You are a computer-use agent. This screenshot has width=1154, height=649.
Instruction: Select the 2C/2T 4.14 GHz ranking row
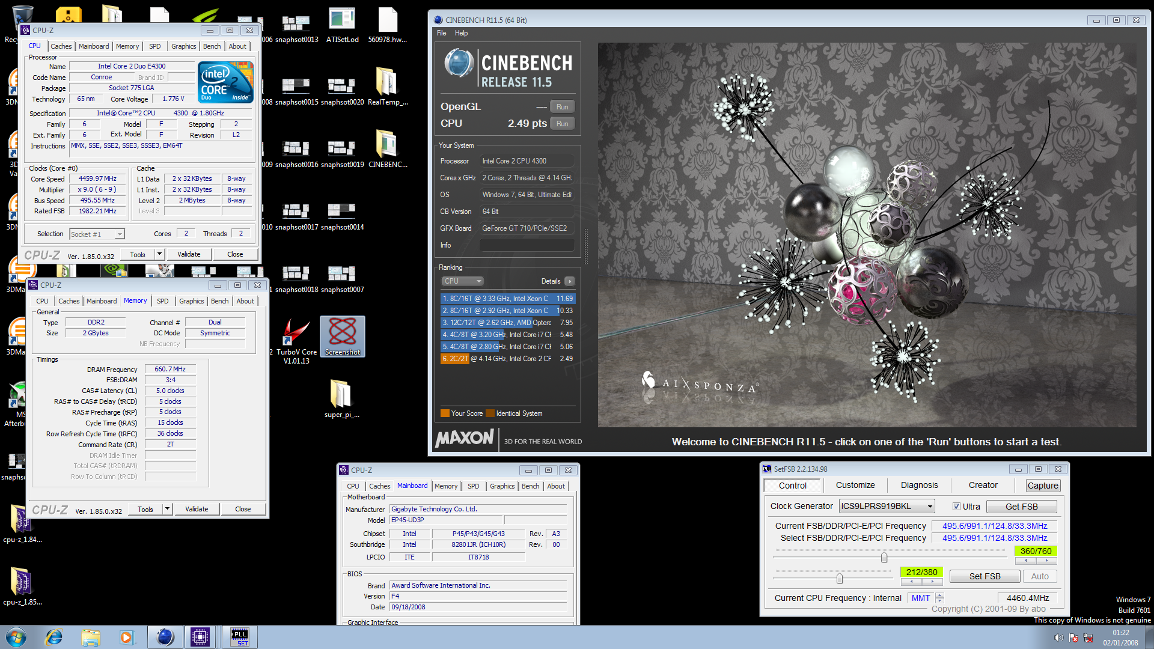[508, 359]
